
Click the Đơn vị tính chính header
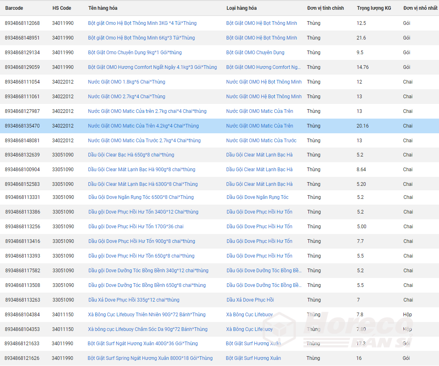coord(325,8)
